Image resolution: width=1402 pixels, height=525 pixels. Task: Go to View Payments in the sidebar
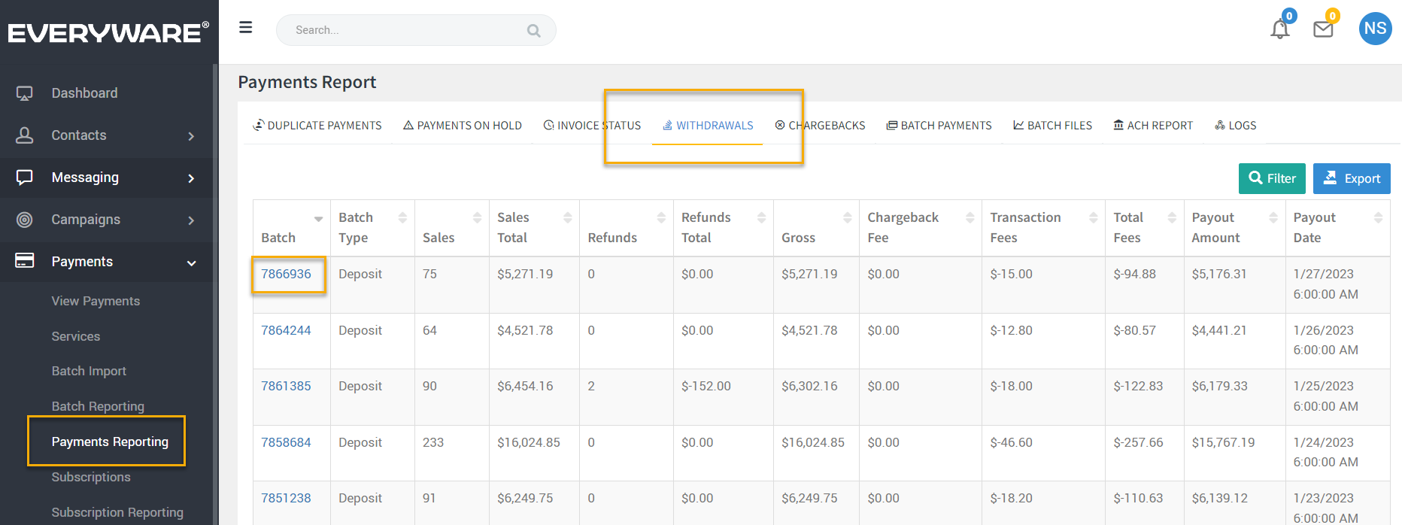96,301
